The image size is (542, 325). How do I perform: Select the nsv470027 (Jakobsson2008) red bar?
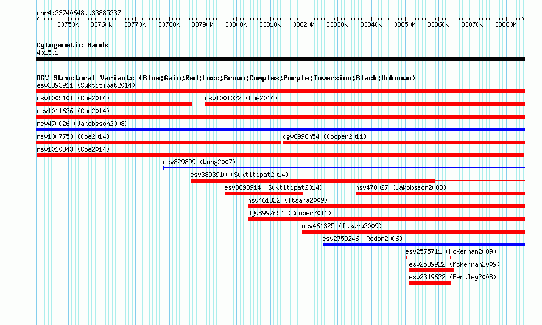point(440,194)
